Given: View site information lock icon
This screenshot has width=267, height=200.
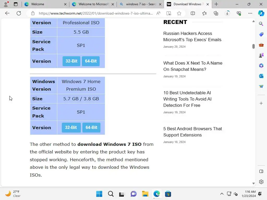Looking at the screenshot, I should click(x=33, y=13).
